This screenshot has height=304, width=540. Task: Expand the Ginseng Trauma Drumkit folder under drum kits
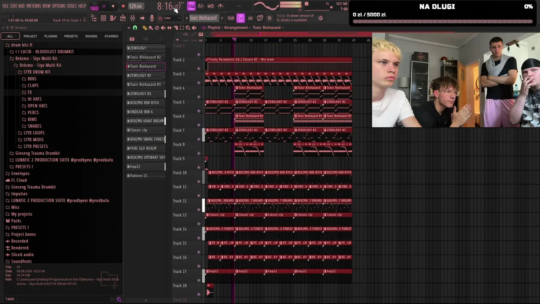point(35,153)
